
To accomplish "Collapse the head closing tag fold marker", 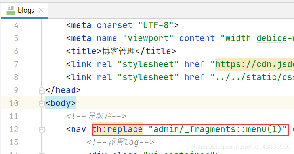I will coord(42,91).
